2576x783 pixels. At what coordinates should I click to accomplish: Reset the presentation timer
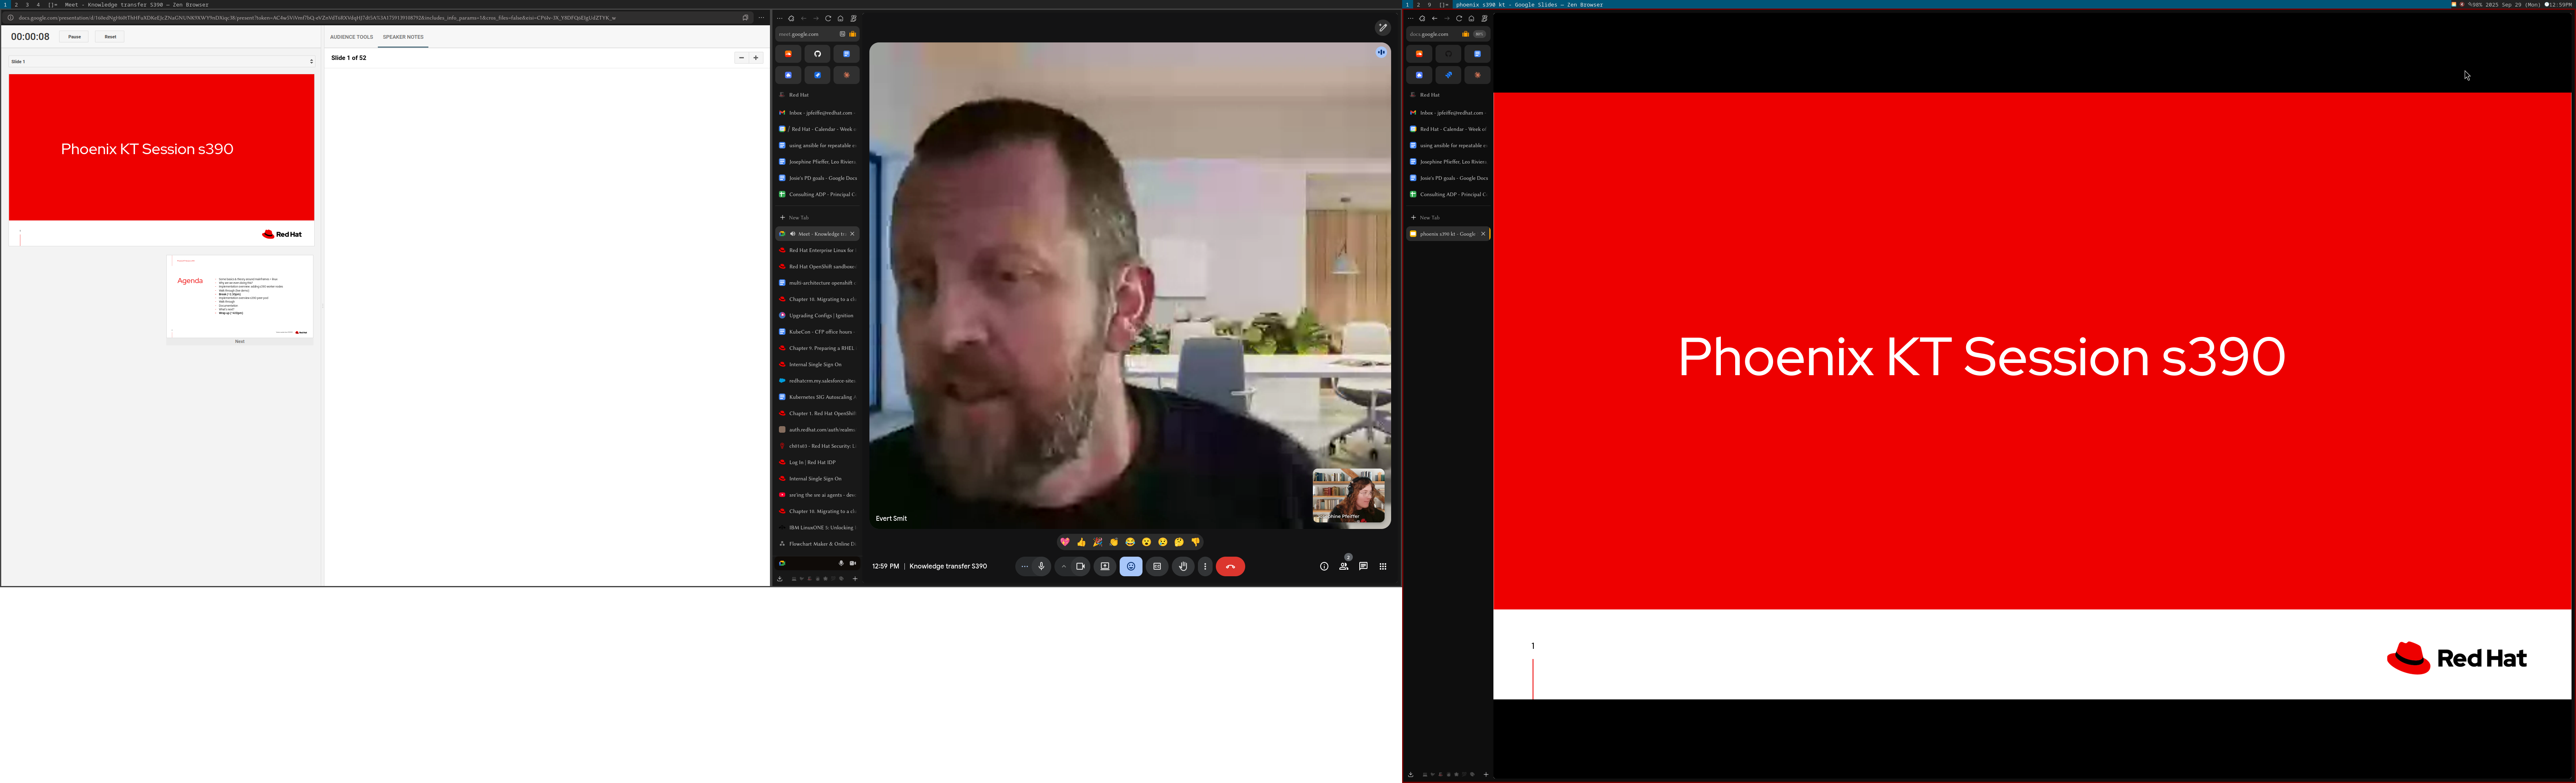110,37
